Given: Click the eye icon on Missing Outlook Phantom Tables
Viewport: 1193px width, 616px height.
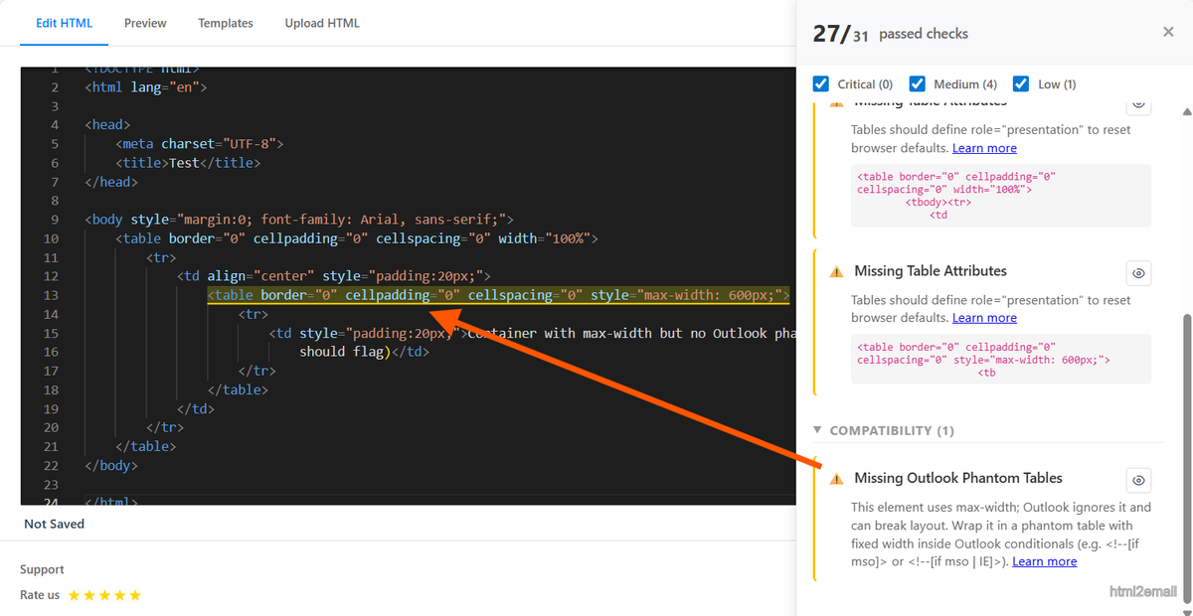Looking at the screenshot, I should 1138,480.
